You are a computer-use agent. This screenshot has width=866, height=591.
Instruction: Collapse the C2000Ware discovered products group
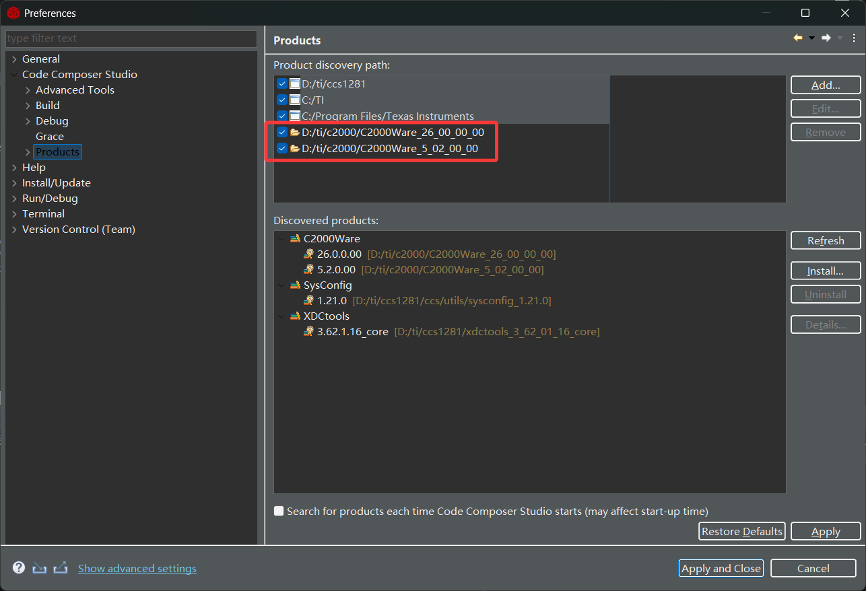point(281,239)
